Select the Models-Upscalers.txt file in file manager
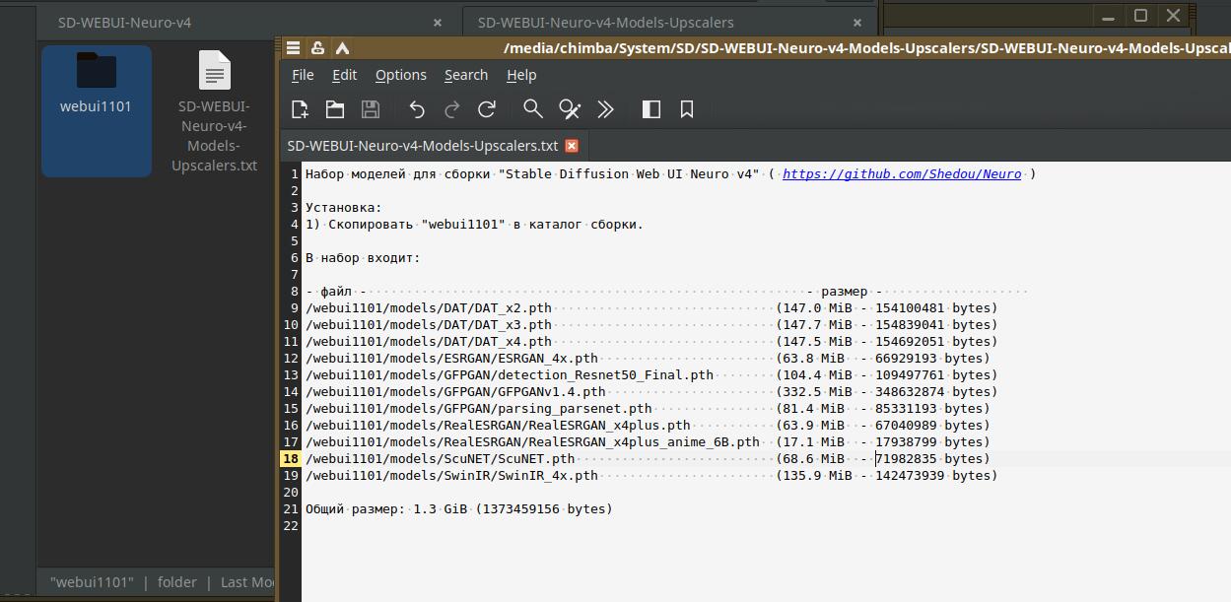The image size is (1231, 602). tap(214, 108)
